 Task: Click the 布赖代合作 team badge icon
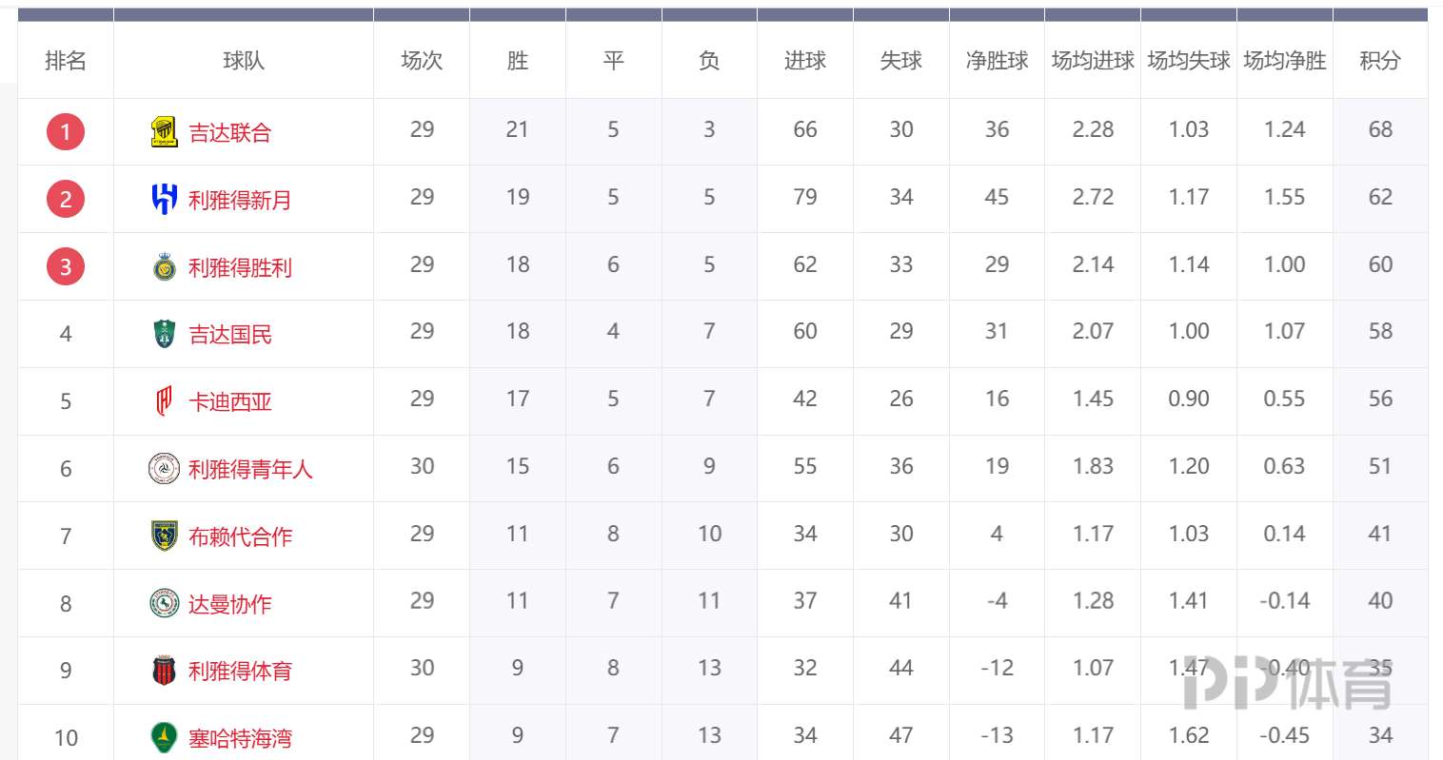click(164, 536)
